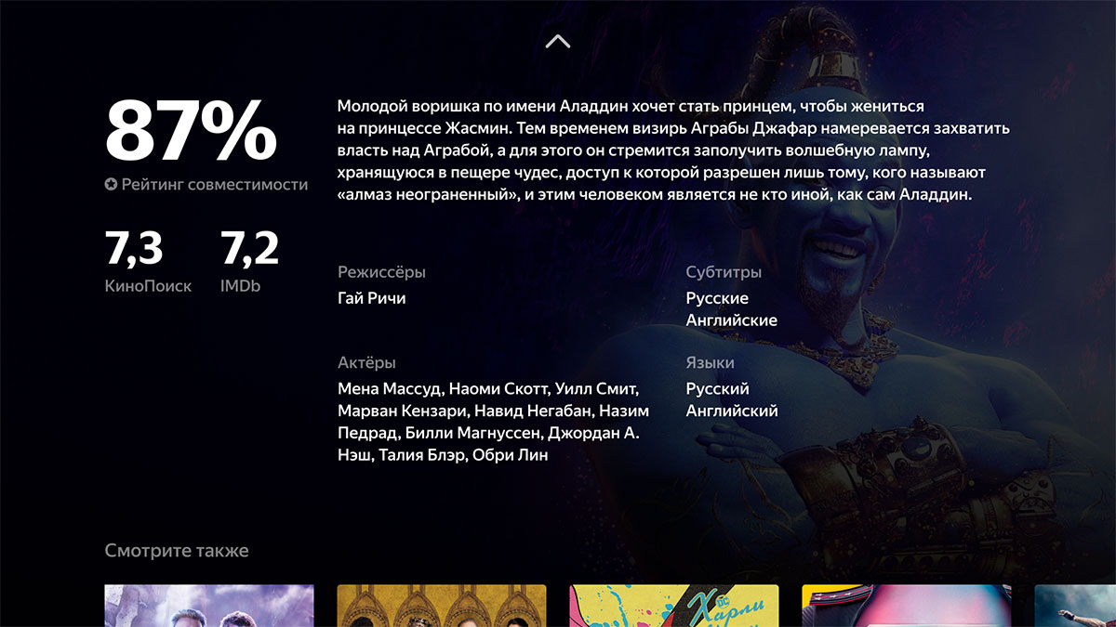Open the yellow Харли poster thumbnail
Viewport: 1116px width, 627px height.
[x=674, y=606]
